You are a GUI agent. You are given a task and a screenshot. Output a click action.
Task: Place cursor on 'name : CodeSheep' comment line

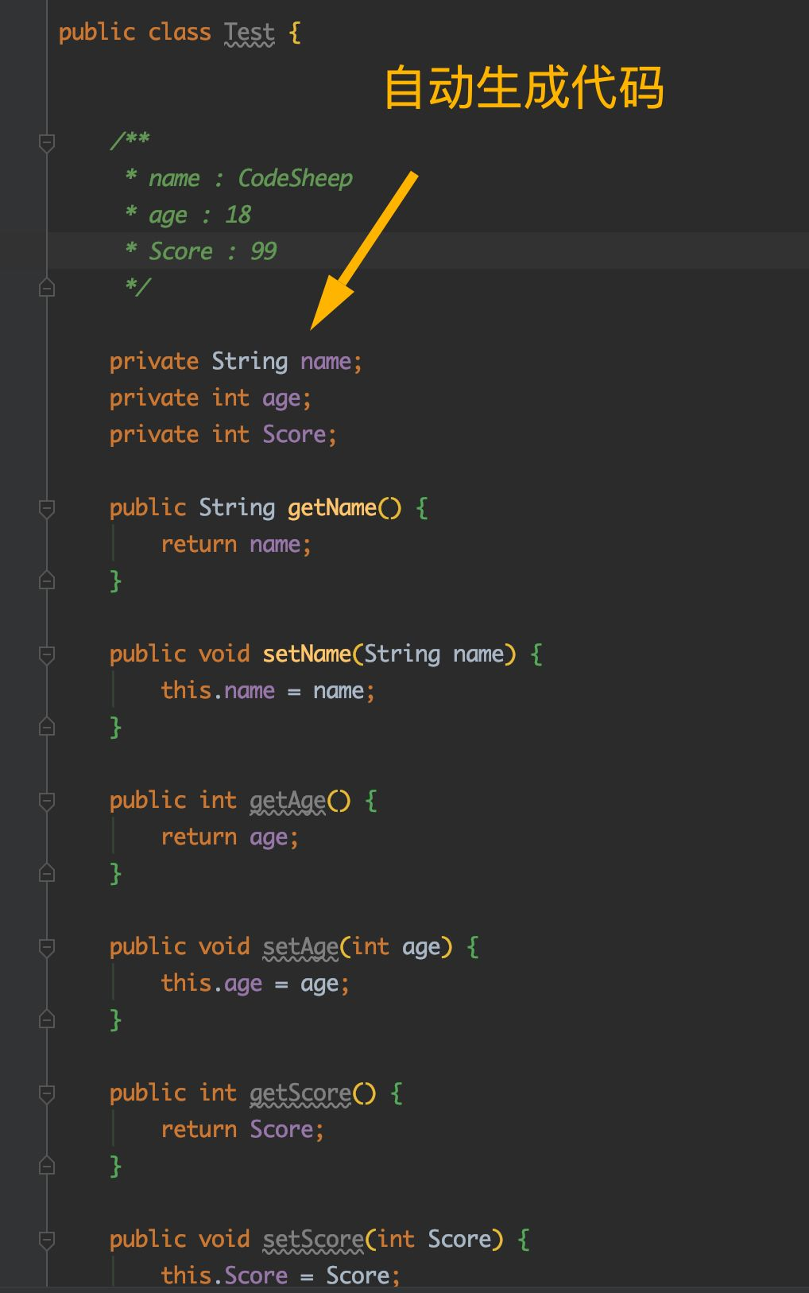[x=238, y=178]
